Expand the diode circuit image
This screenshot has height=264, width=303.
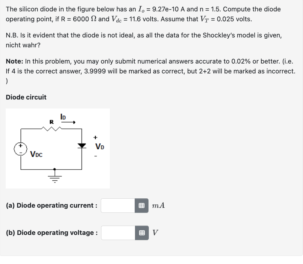click(58, 148)
